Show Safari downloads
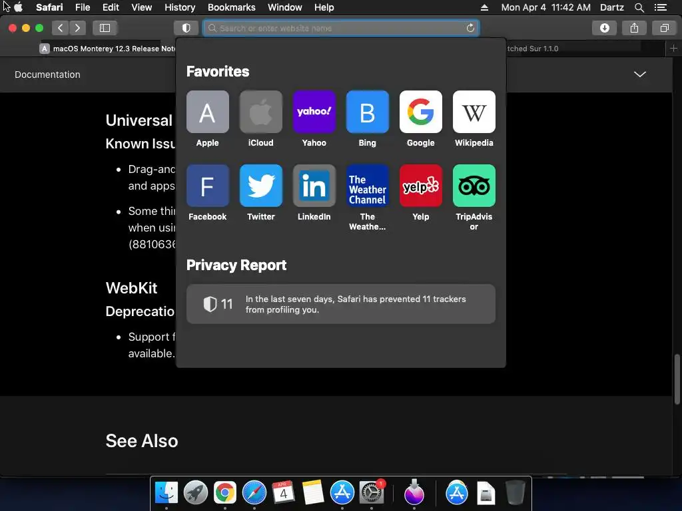 [x=604, y=28]
